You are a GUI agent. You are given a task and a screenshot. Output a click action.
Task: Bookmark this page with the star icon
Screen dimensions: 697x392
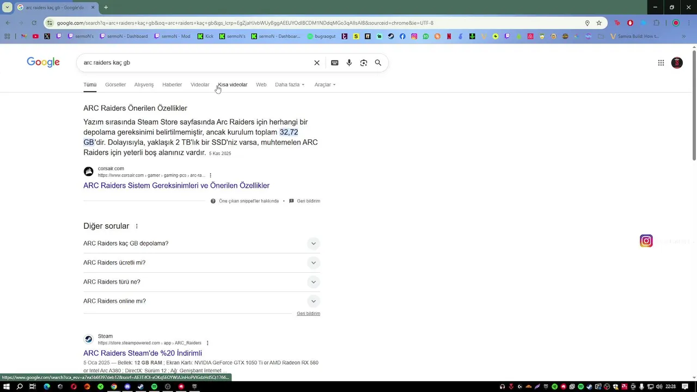[599, 23]
